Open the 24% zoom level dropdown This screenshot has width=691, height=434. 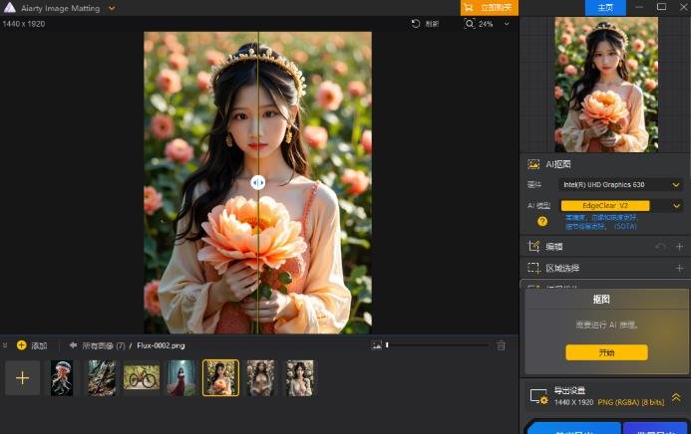coord(507,24)
